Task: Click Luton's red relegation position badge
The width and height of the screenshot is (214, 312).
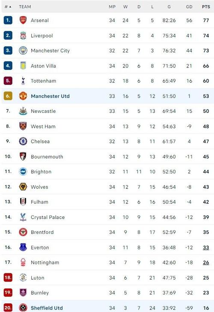Action: 8,277
